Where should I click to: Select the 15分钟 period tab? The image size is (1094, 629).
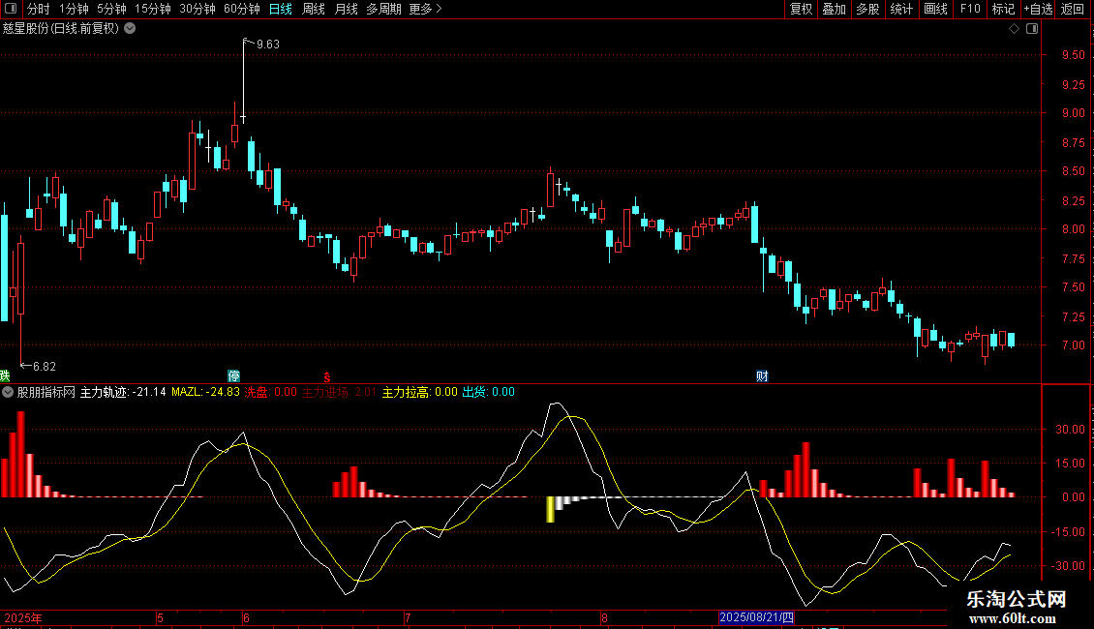click(x=153, y=9)
